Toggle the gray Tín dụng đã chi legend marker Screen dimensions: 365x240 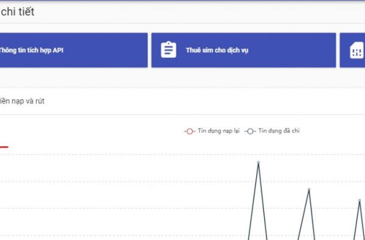coord(250,132)
